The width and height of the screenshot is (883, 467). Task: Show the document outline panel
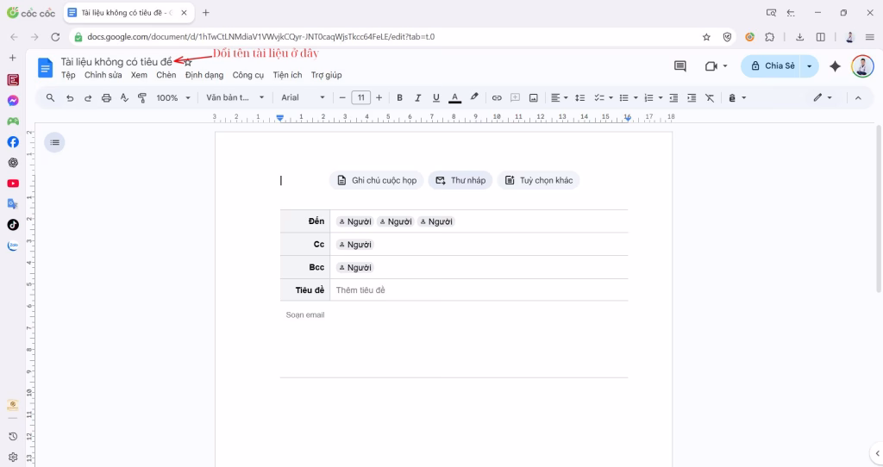tap(54, 142)
